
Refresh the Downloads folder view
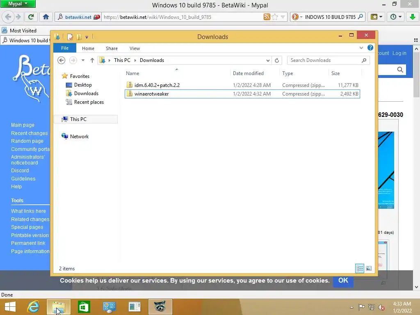tap(277, 60)
